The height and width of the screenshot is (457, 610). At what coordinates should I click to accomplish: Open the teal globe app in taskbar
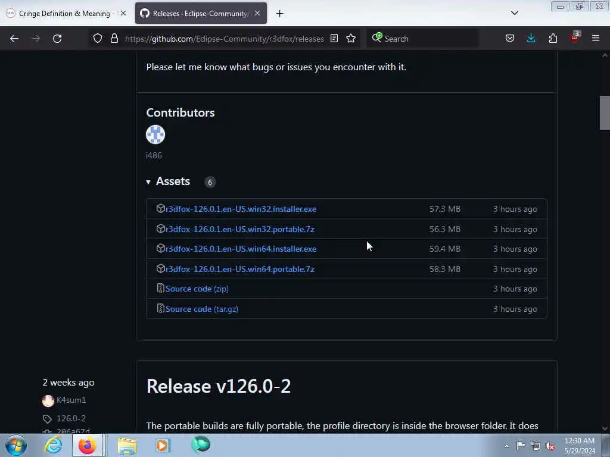click(201, 445)
